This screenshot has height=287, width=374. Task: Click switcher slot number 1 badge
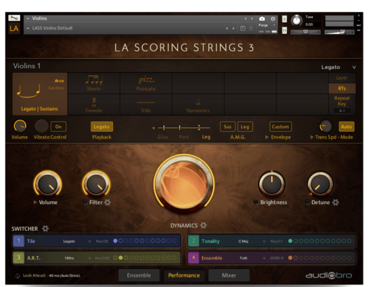pyautogui.click(x=19, y=241)
